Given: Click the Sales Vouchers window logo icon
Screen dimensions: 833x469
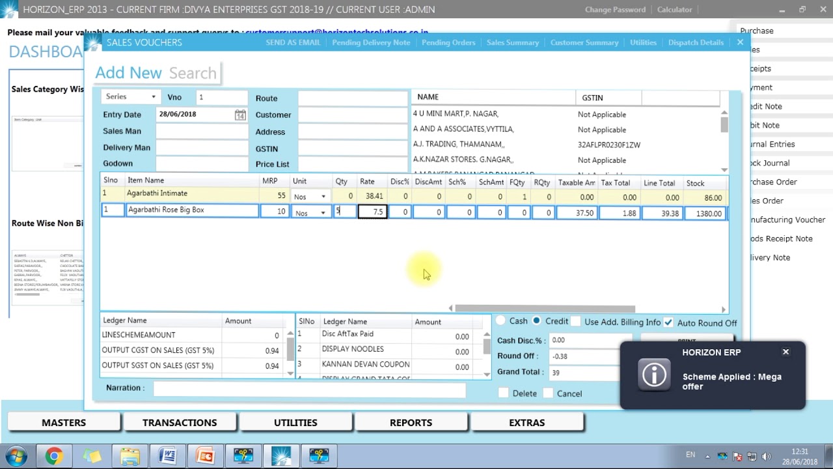Looking at the screenshot, I should 94,42.
